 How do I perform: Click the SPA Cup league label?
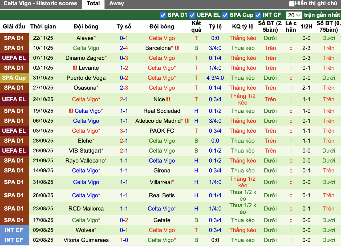14,78
